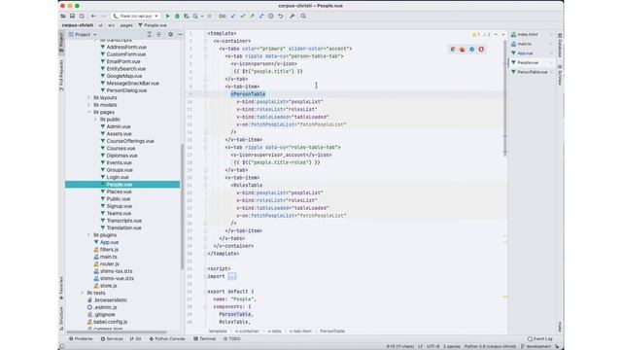
Task: Click the 2 spaces indent status
Action: click(451, 346)
